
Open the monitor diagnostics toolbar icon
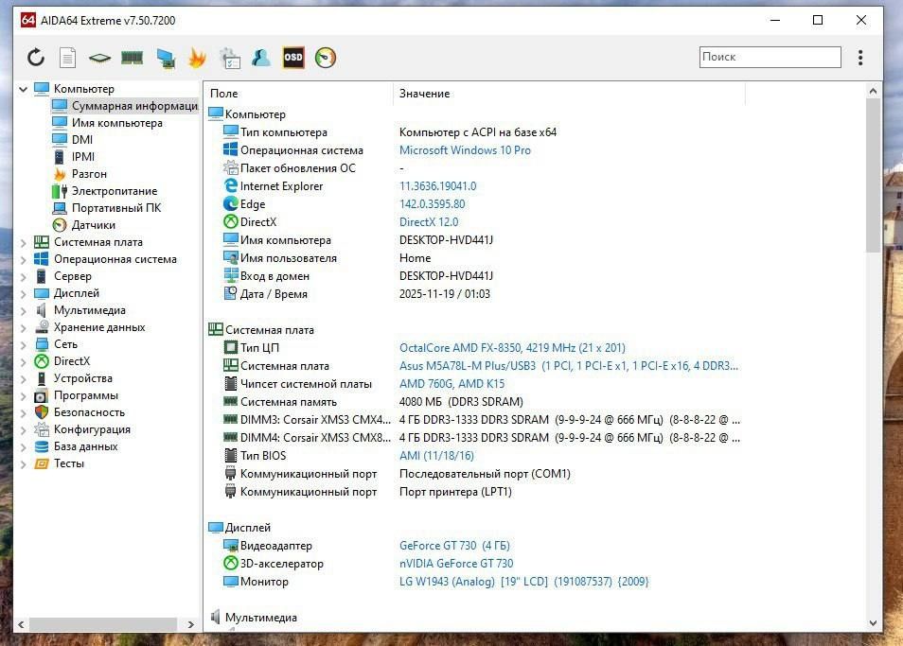(166, 58)
